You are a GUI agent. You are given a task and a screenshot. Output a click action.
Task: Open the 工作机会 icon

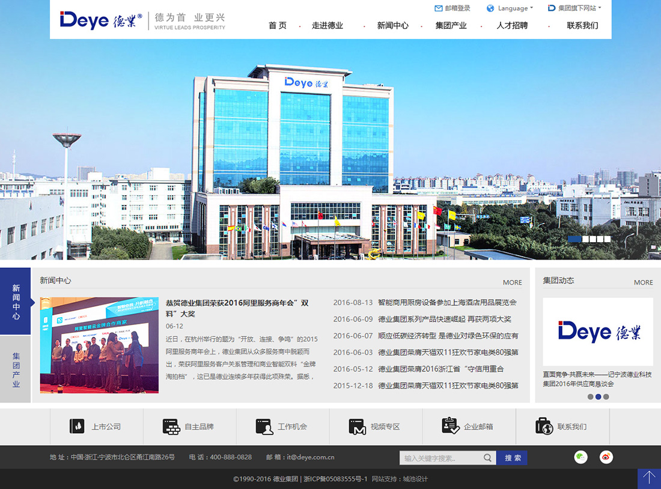264,427
